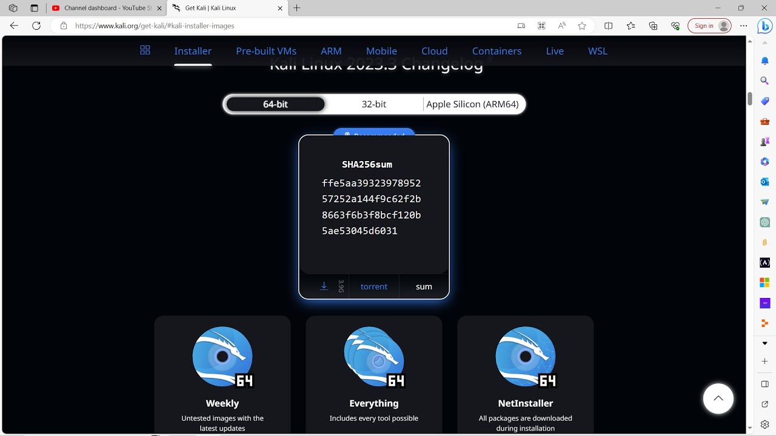Viewport: 776px width, 436px height.
Task: Open the Weekly image card
Action: point(222,374)
